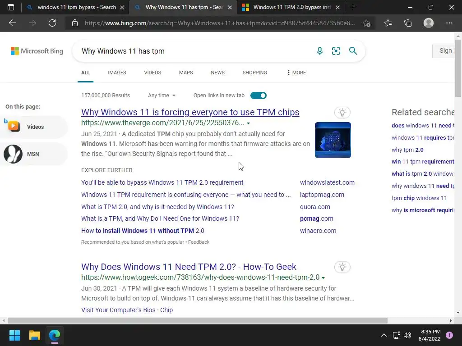Click the Edge icon in taskbar
Viewport: 462px width, 346px height.
tap(55, 335)
